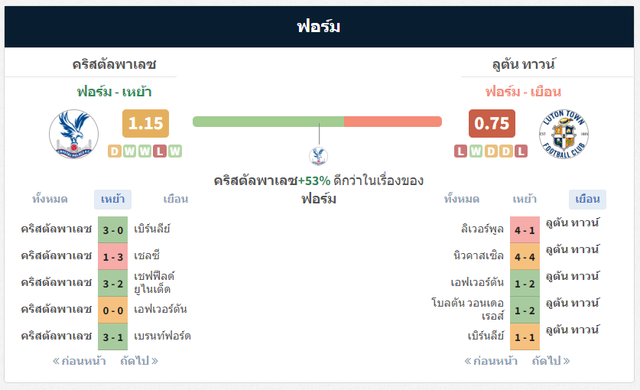The width and height of the screenshot is (640, 390).
Task: Click the red L badge in Crystal Palace's form
Action: [x=160, y=151]
